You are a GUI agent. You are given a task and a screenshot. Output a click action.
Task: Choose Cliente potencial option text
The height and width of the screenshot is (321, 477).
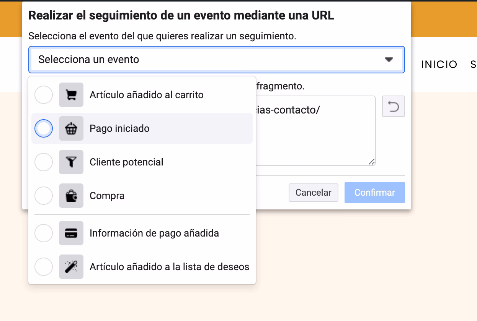coord(126,162)
